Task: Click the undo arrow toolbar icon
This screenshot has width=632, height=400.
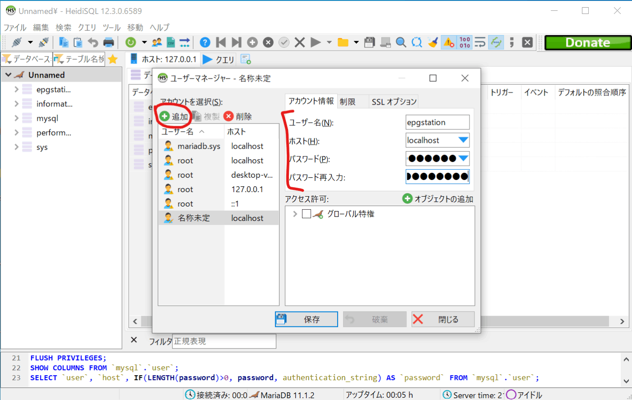Action: (x=93, y=42)
